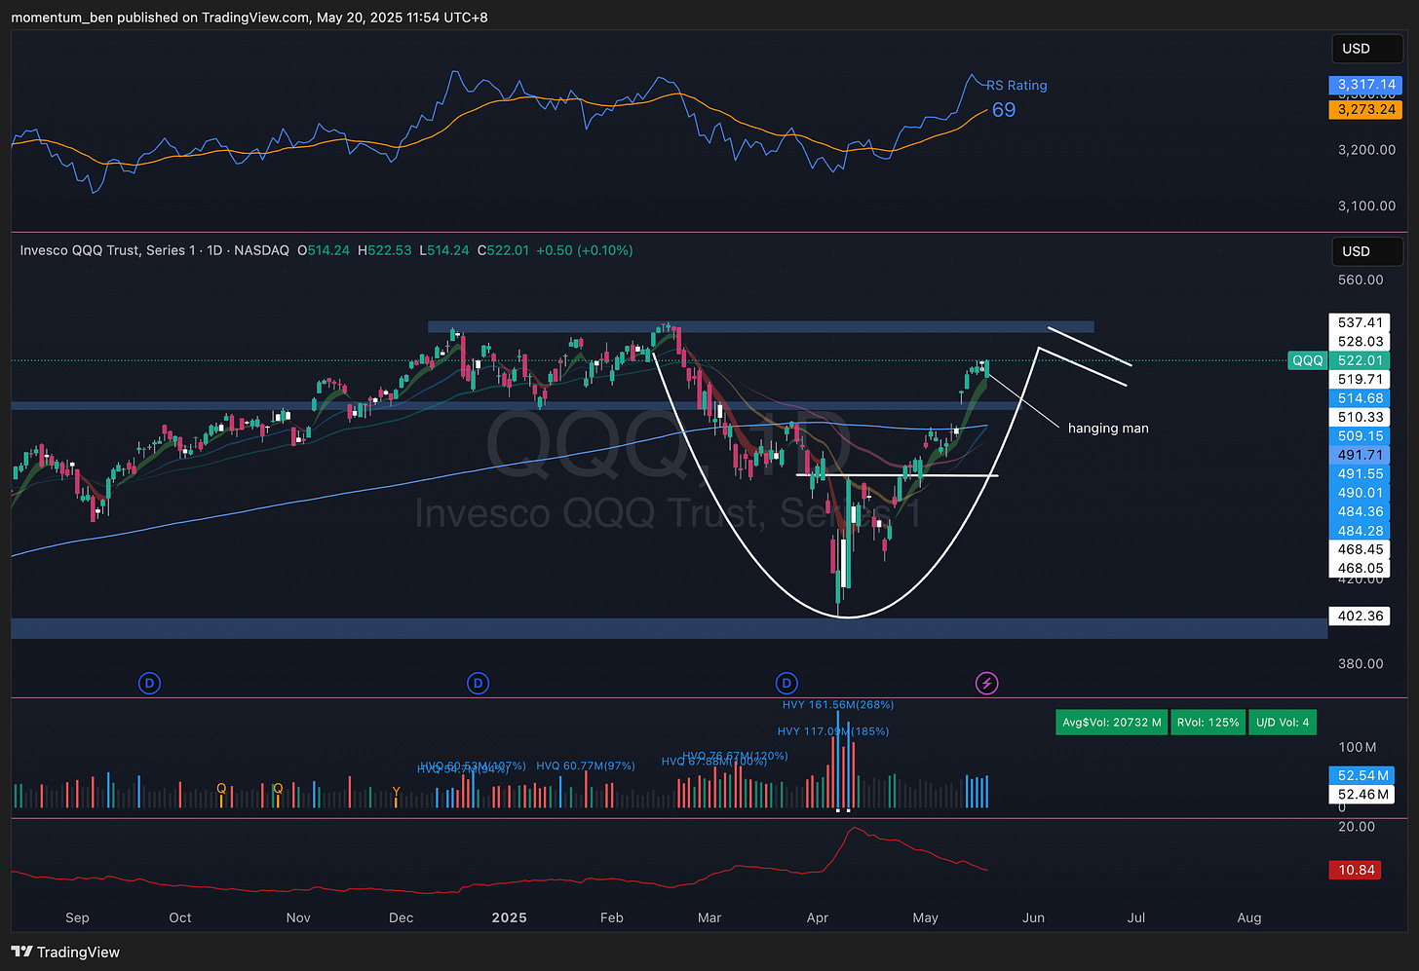Click the 380.00 price axis label
Image resolution: width=1419 pixels, height=971 pixels.
coord(1361,663)
